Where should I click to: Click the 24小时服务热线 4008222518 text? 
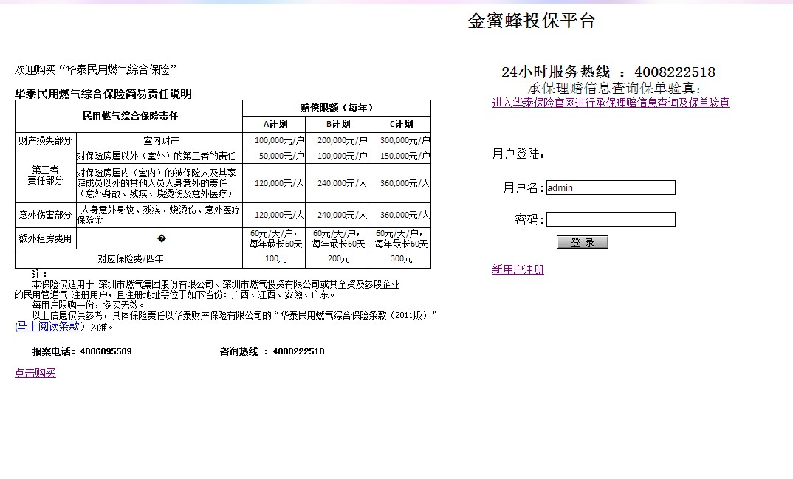point(608,72)
